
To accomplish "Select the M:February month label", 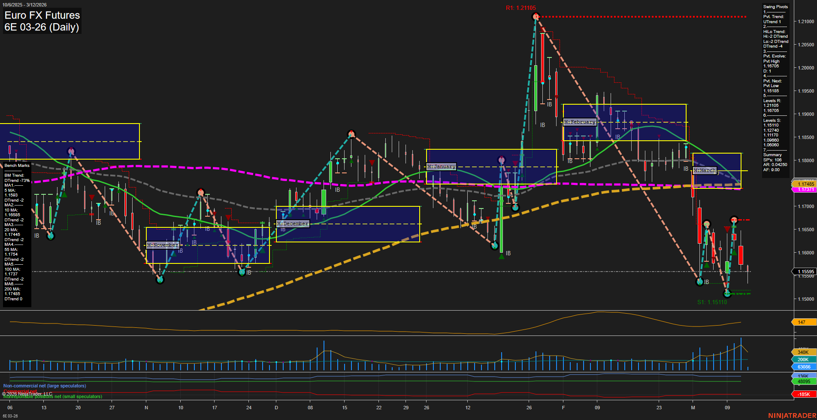I will tap(580, 122).
